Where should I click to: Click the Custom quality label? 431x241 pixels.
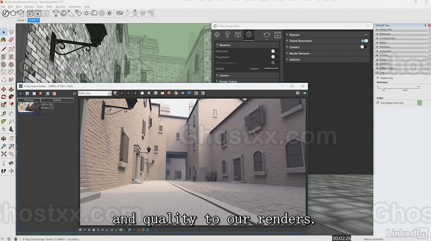pyautogui.click(x=254, y=68)
